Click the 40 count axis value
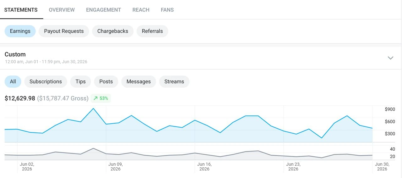Viewport: 402px width, 178px height. click(392, 149)
